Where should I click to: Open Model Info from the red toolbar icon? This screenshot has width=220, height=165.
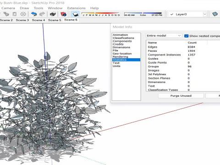point(63,14)
